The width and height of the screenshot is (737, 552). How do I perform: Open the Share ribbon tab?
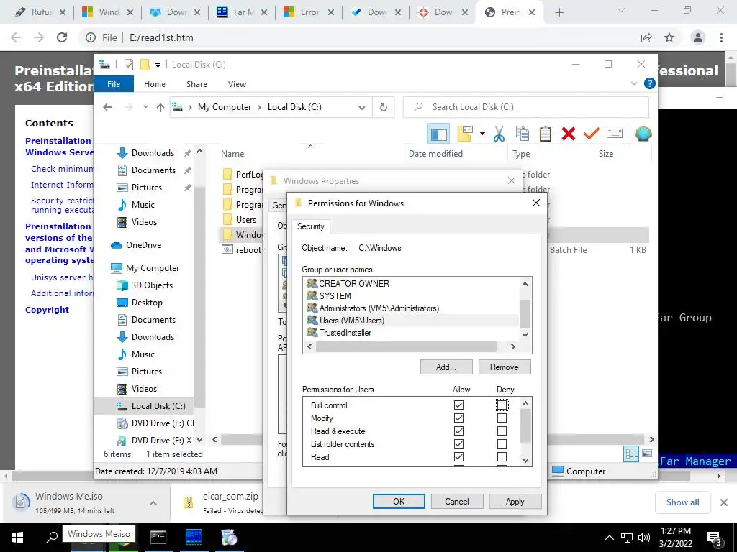click(196, 84)
